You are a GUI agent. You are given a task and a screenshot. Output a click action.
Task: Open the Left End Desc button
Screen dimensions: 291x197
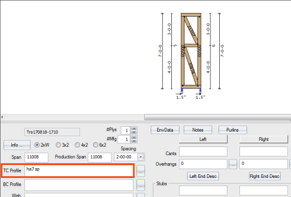pos(203,176)
